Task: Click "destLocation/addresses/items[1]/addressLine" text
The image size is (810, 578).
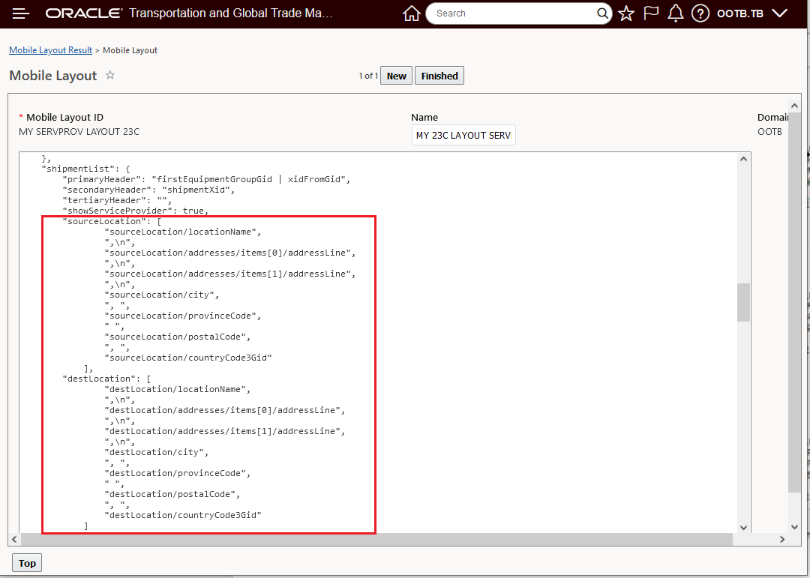Action: tap(225, 431)
